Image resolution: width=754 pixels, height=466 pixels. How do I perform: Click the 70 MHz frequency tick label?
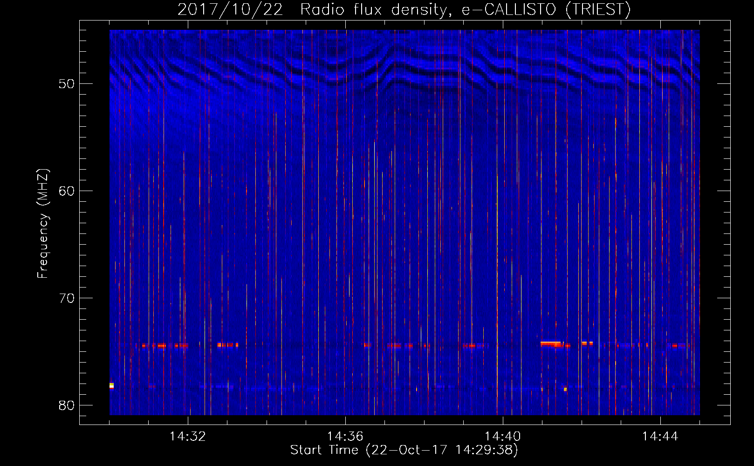click(67, 298)
